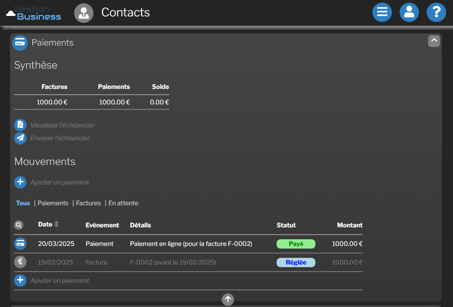This screenshot has width=453, height=307.
Task: Open the hamburger menu in the header
Action: (382, 12)
